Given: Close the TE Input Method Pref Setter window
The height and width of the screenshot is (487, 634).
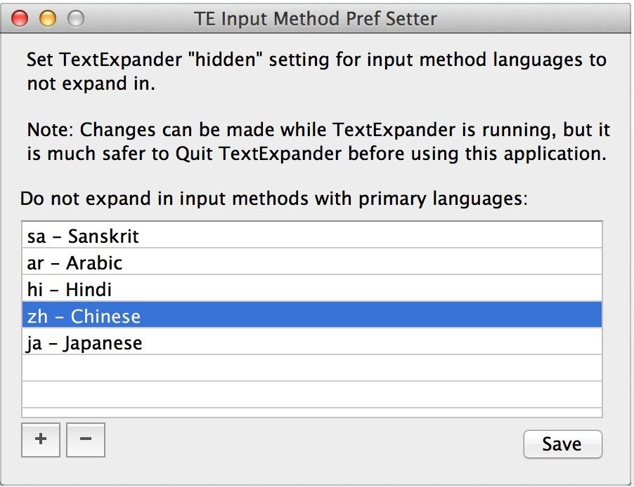Looking at the screenshot, I should coord(20,18).
